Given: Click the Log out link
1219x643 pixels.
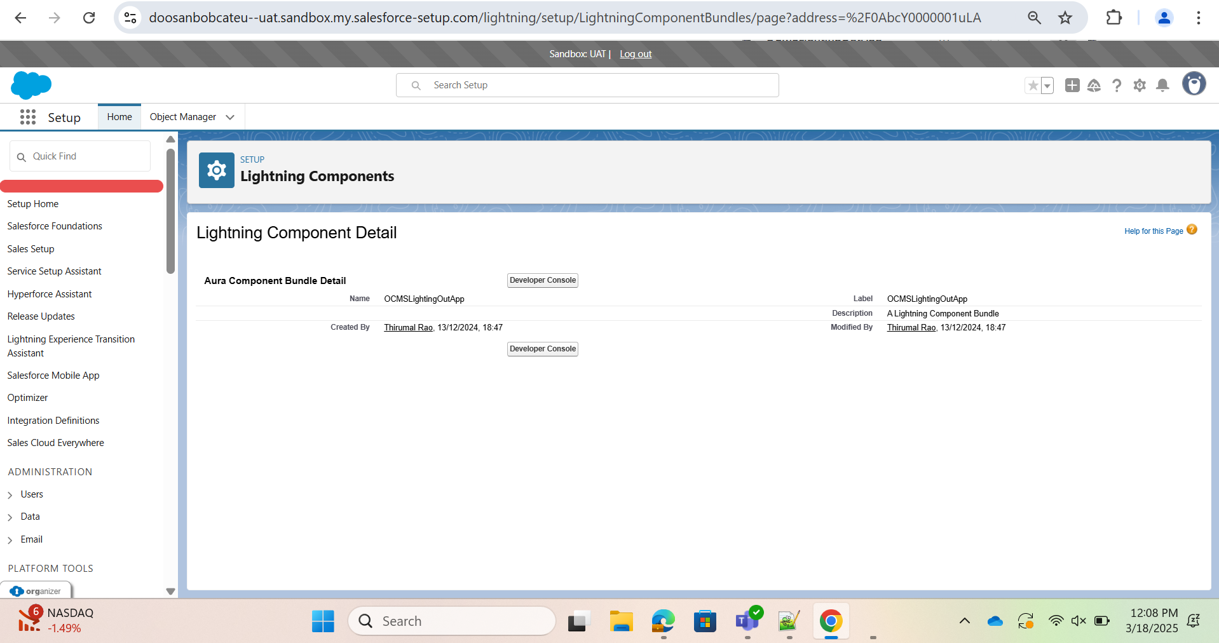Looking at the screenshot, I should [x=636, y=54].
